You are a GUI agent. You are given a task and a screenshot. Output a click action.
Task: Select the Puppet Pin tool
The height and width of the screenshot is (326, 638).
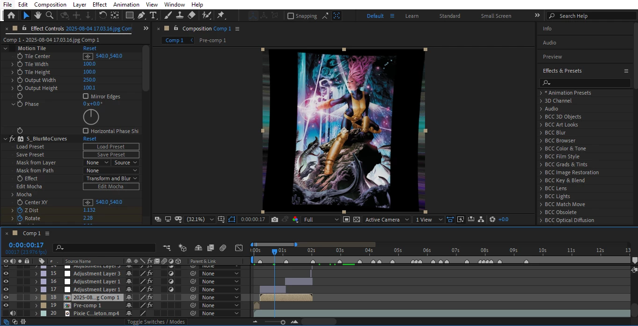point(221,15)
